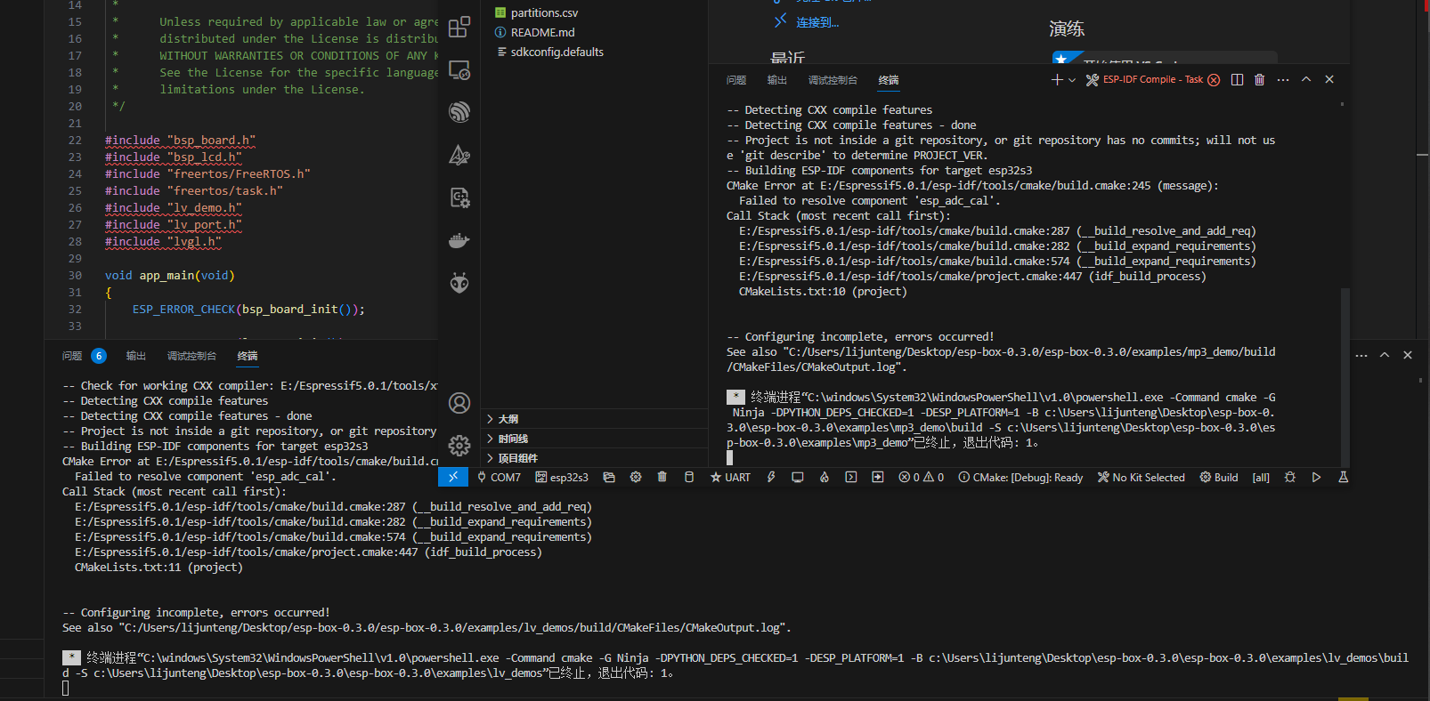
Task: Maximize the back window panel with chevron
Action: pos(1385,355)
